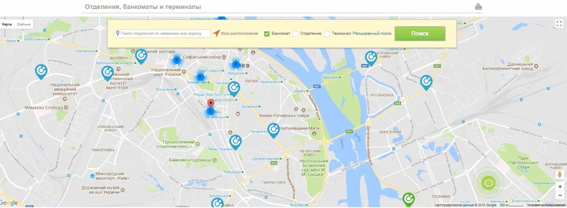
Task: Enable the Отделение checkbox
Action: click(295, 33)
